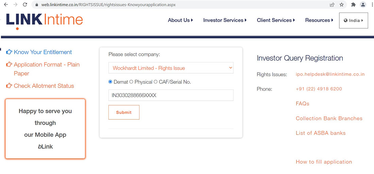Open the Chrome three-dot menu
The height and width of the screenshot is (174, 374).
click(x=372, y=5)
